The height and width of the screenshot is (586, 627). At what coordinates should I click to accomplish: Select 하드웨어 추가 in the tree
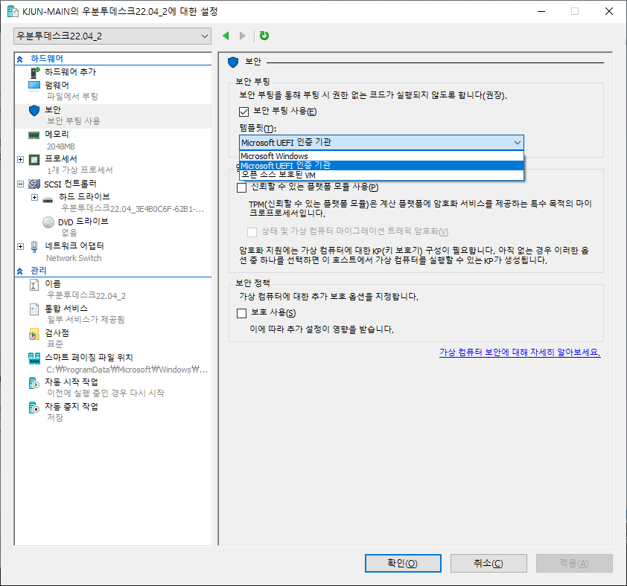pos(113,72)
